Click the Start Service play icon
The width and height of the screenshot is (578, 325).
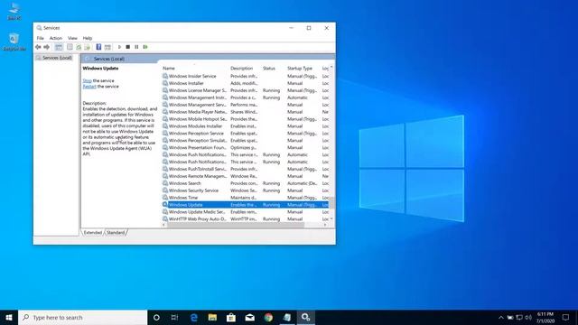click(x=119, y=47)
